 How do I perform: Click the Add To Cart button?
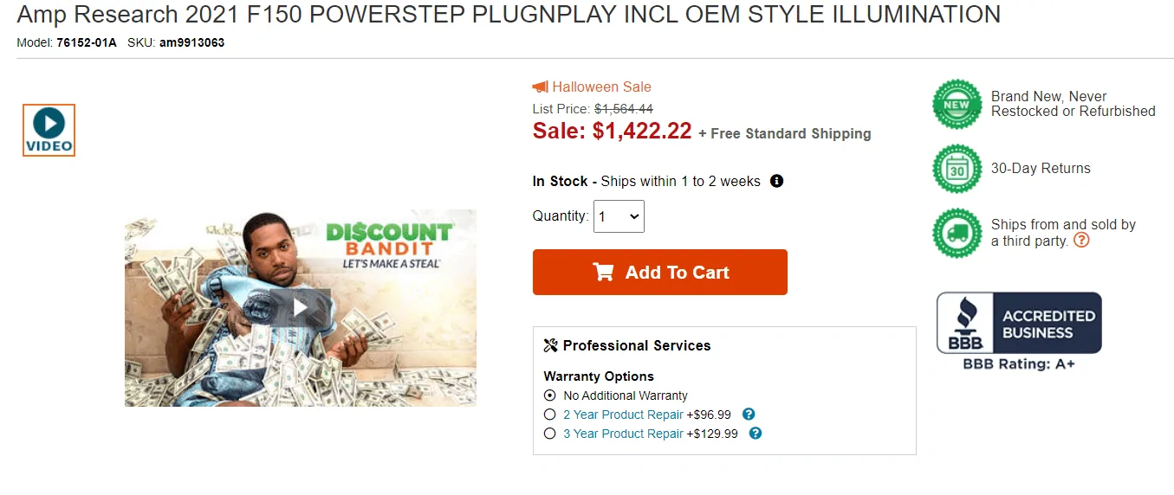[x=660, y=273]
